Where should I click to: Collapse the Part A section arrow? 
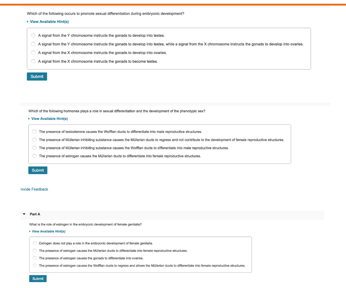click(24, 214)
